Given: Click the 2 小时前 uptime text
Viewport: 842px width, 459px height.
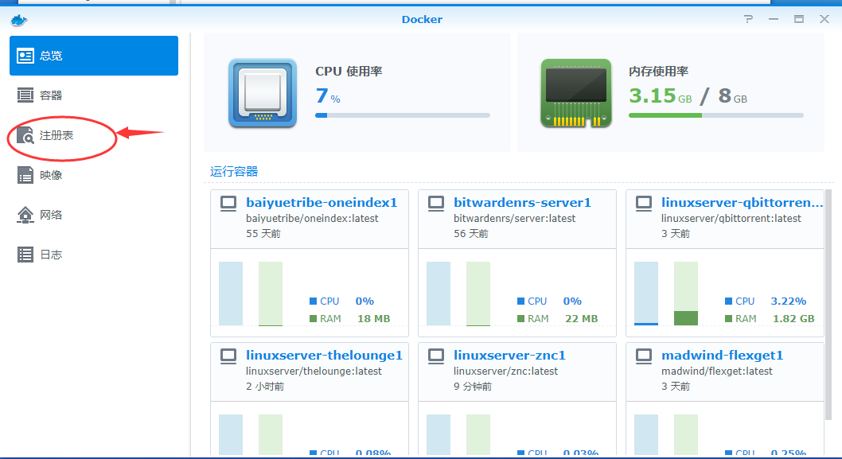Looking at the screenshot, I should (265, 387).
